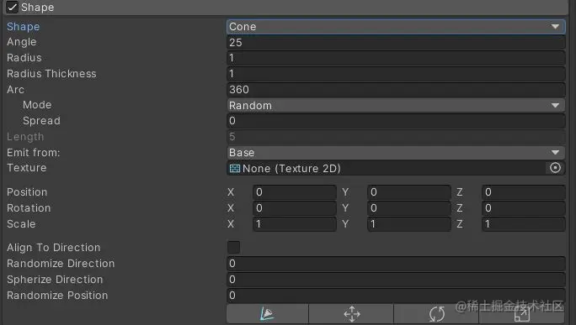
Task: Disable the Shape module checkbox
Action: (x=12, y=7)
